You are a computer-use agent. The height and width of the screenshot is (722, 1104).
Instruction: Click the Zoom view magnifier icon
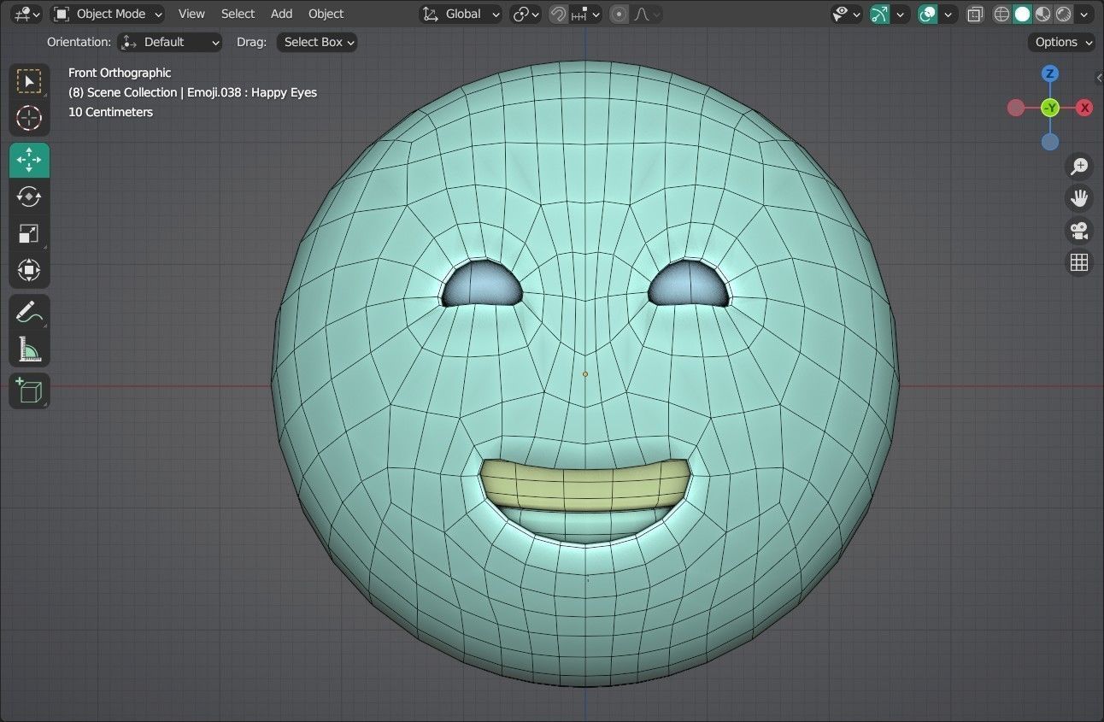(1079, 166)
